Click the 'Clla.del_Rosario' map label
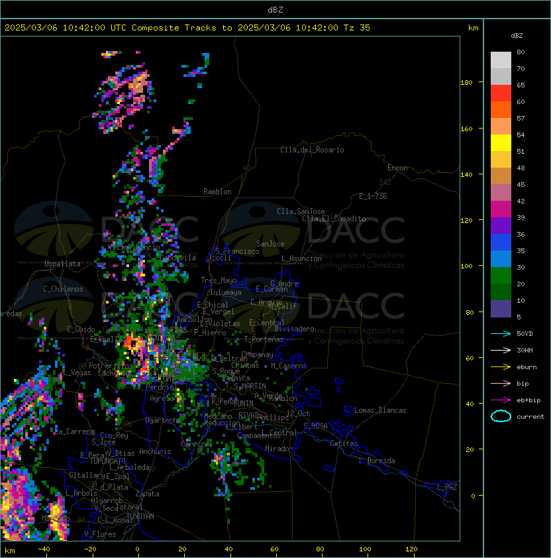 (312, 150)
